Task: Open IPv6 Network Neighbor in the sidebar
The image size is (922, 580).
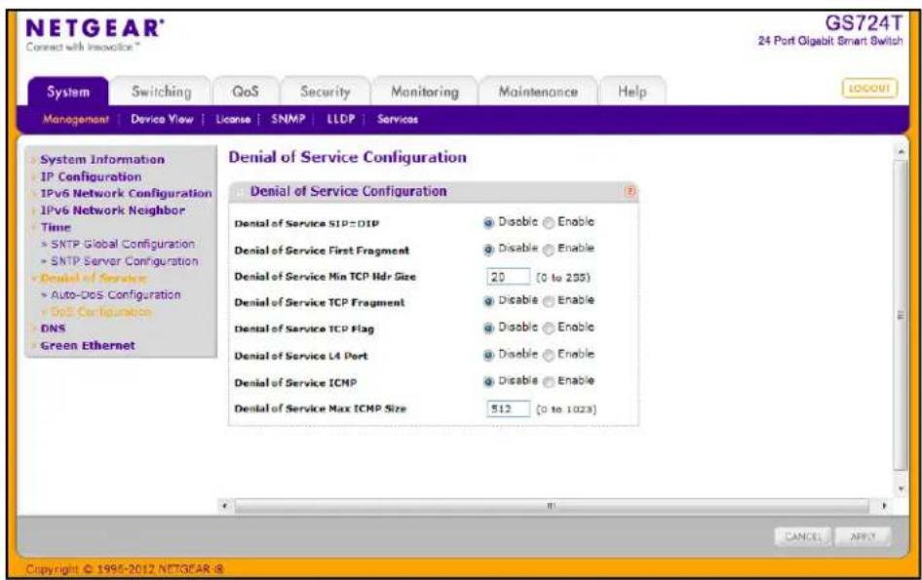Action: click(112, 210)
